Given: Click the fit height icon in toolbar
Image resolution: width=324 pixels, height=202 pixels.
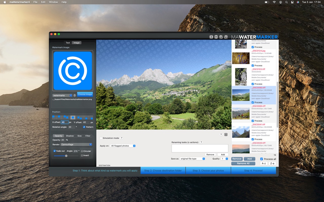Looking at the screenshot, I should [216, 37].
